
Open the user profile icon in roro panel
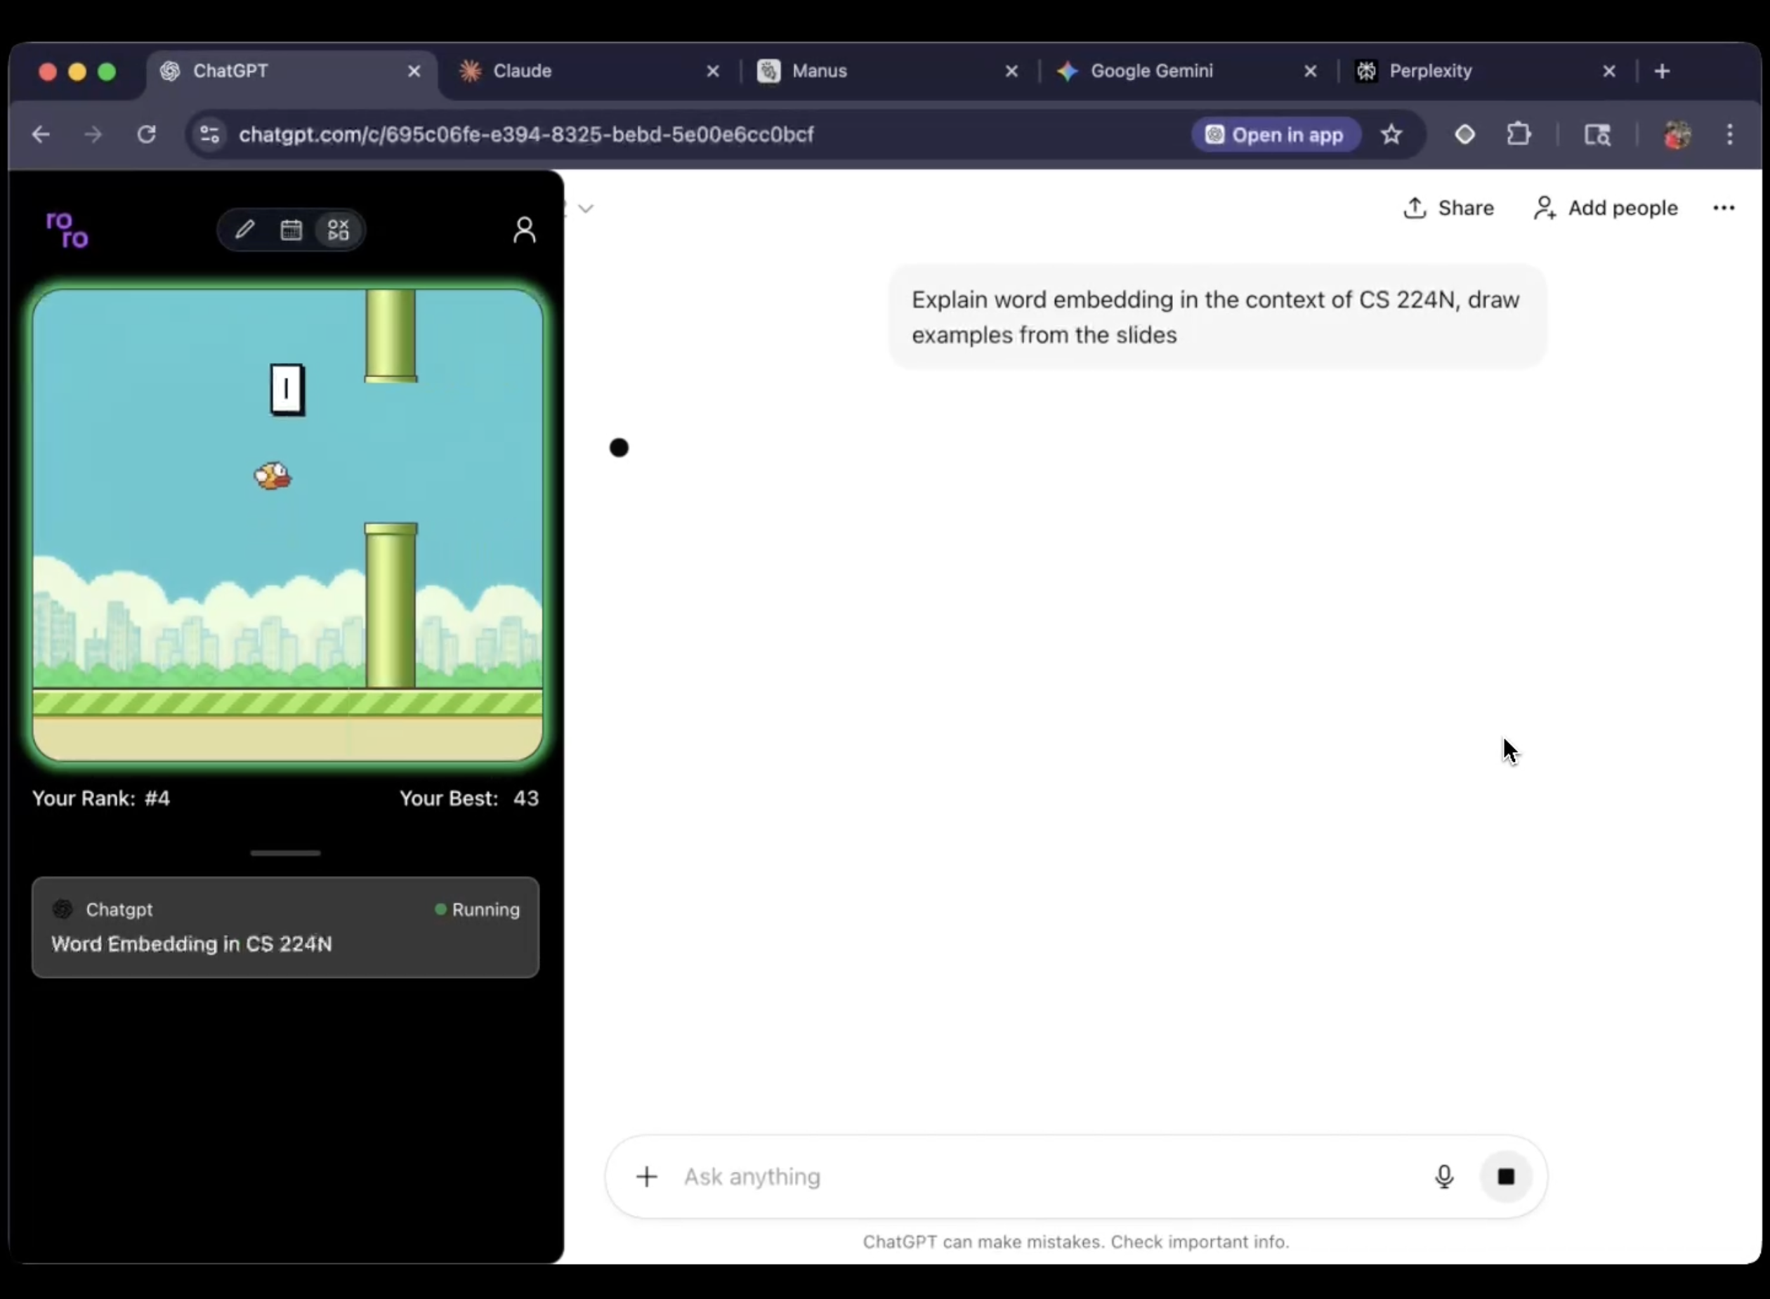click(x=524, y=230)
